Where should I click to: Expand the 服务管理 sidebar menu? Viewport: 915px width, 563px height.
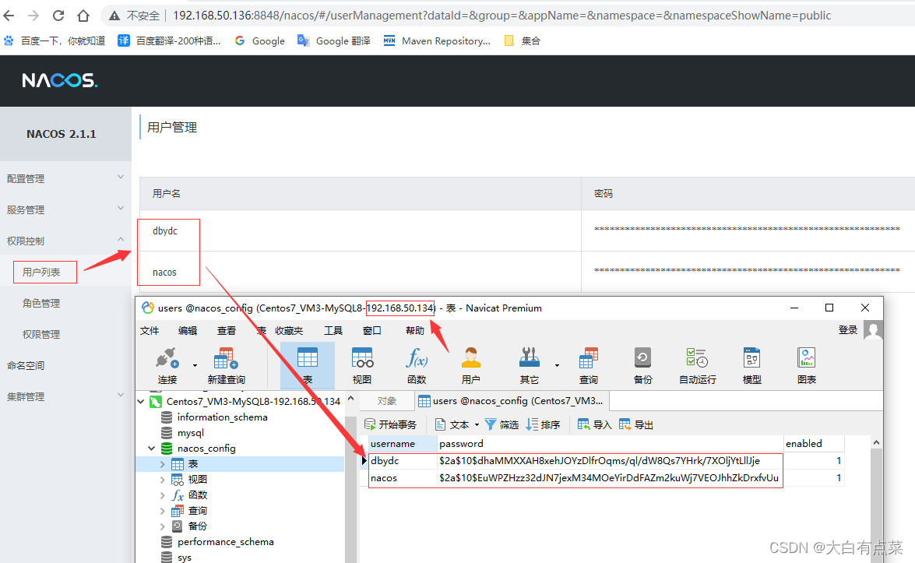[65, 209]
